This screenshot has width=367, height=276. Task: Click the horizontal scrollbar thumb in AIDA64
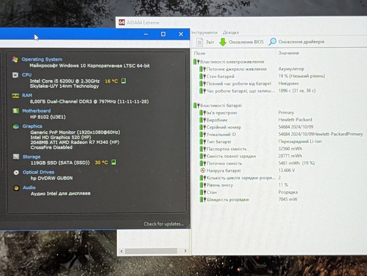151,251
